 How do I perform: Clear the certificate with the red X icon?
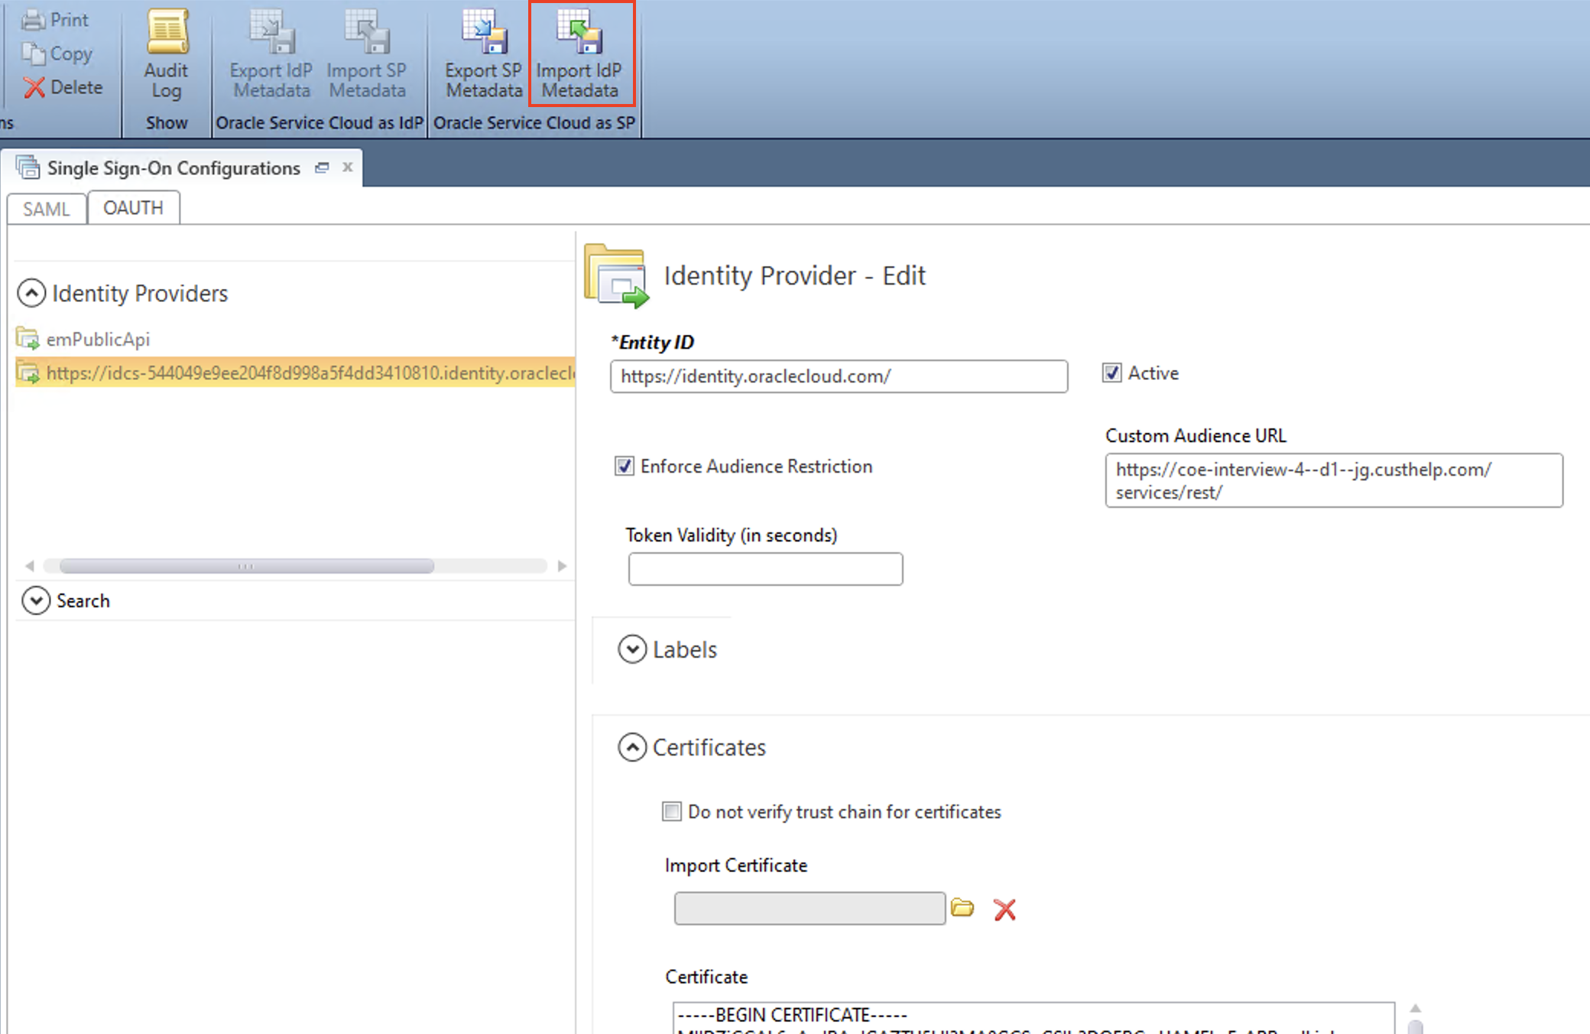pos(1004,909)
